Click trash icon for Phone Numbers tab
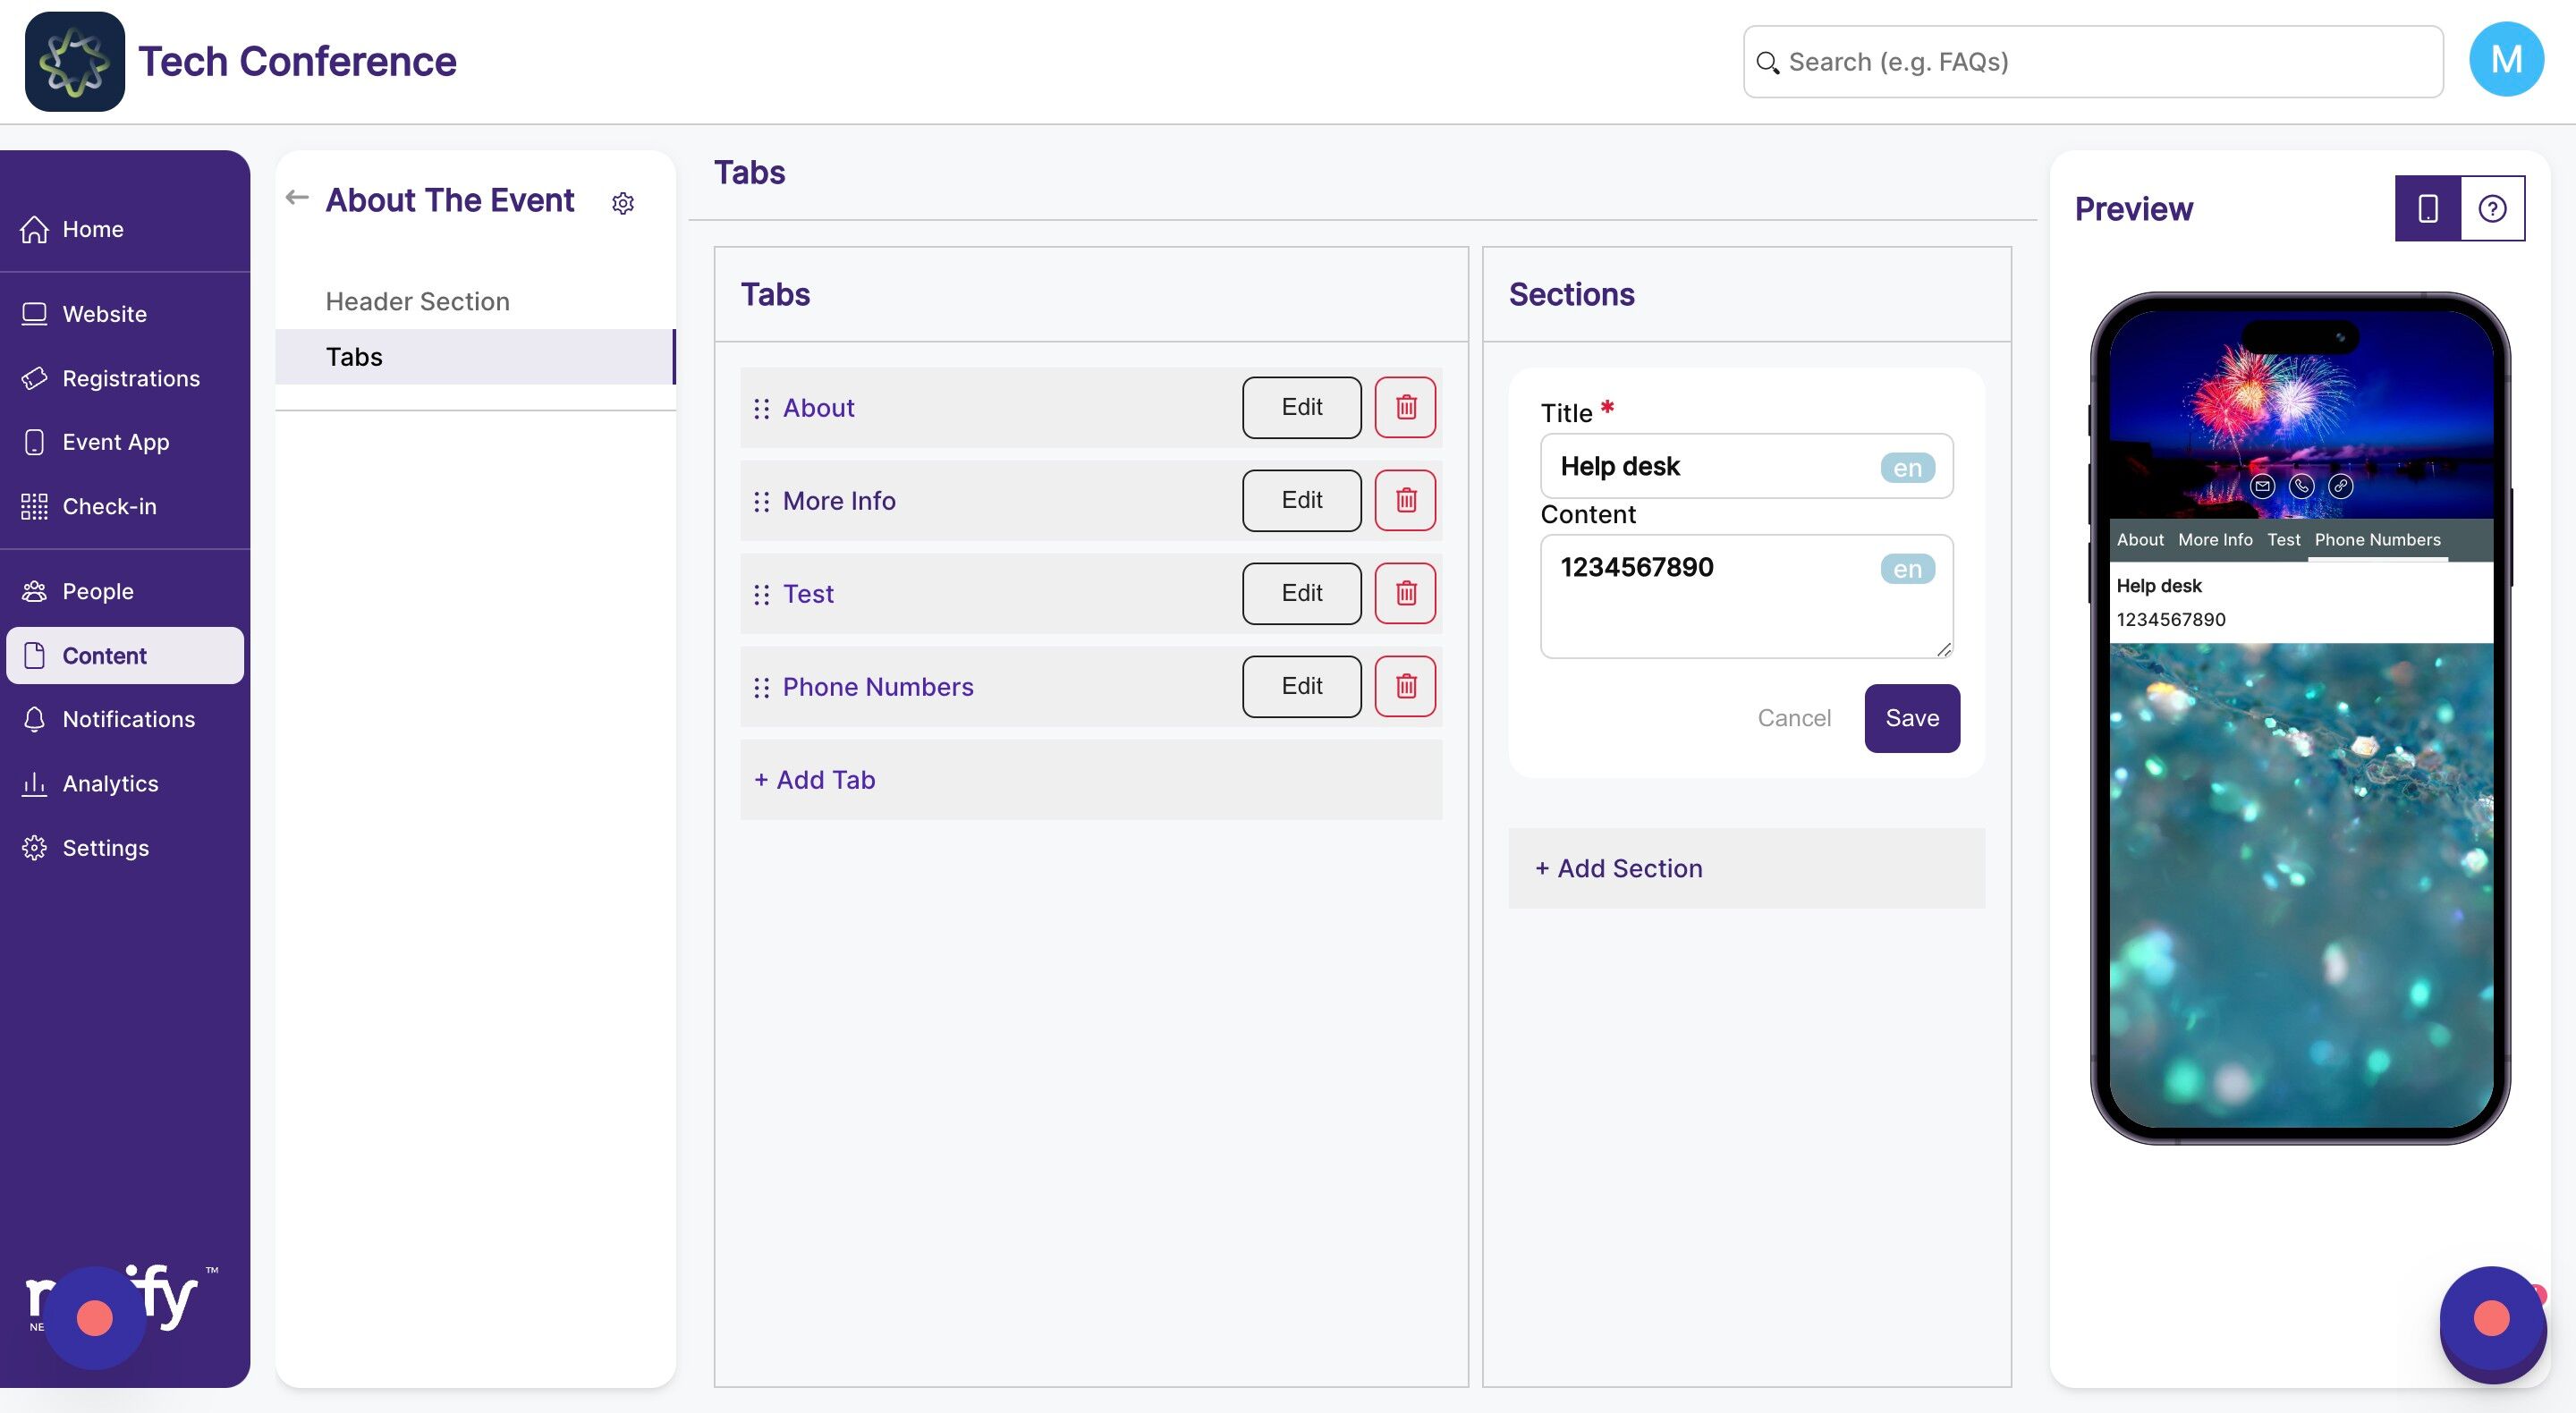Viewport: 2576px width, 1413px height. (x=1405, y=686)
